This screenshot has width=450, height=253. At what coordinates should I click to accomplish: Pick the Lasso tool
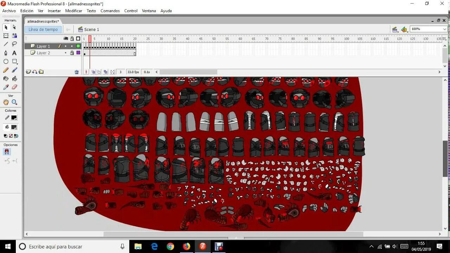click(14, 44)
